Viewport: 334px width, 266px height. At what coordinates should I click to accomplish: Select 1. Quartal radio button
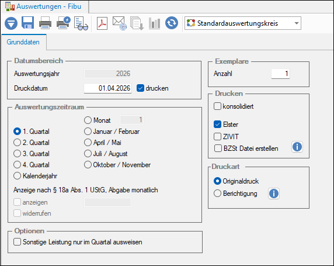[x=18, y=132]
